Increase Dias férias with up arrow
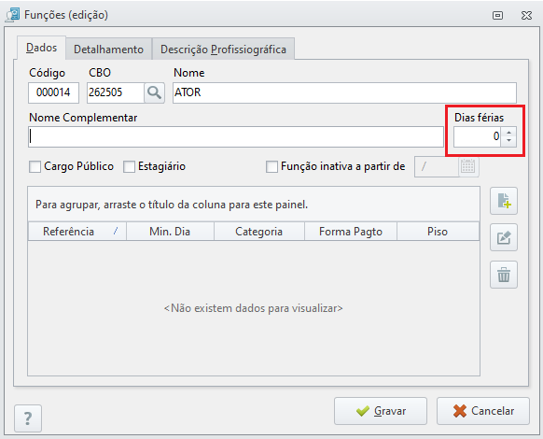The width and height of the screenshot is (543, 439). [x=508, y=132]
